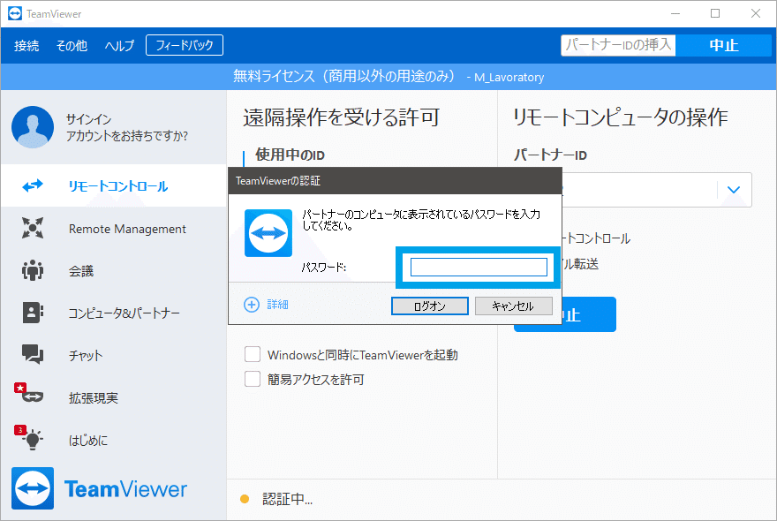Minimize the TeamViewer window
Screen dimensions: 777x521
[675, 13]
